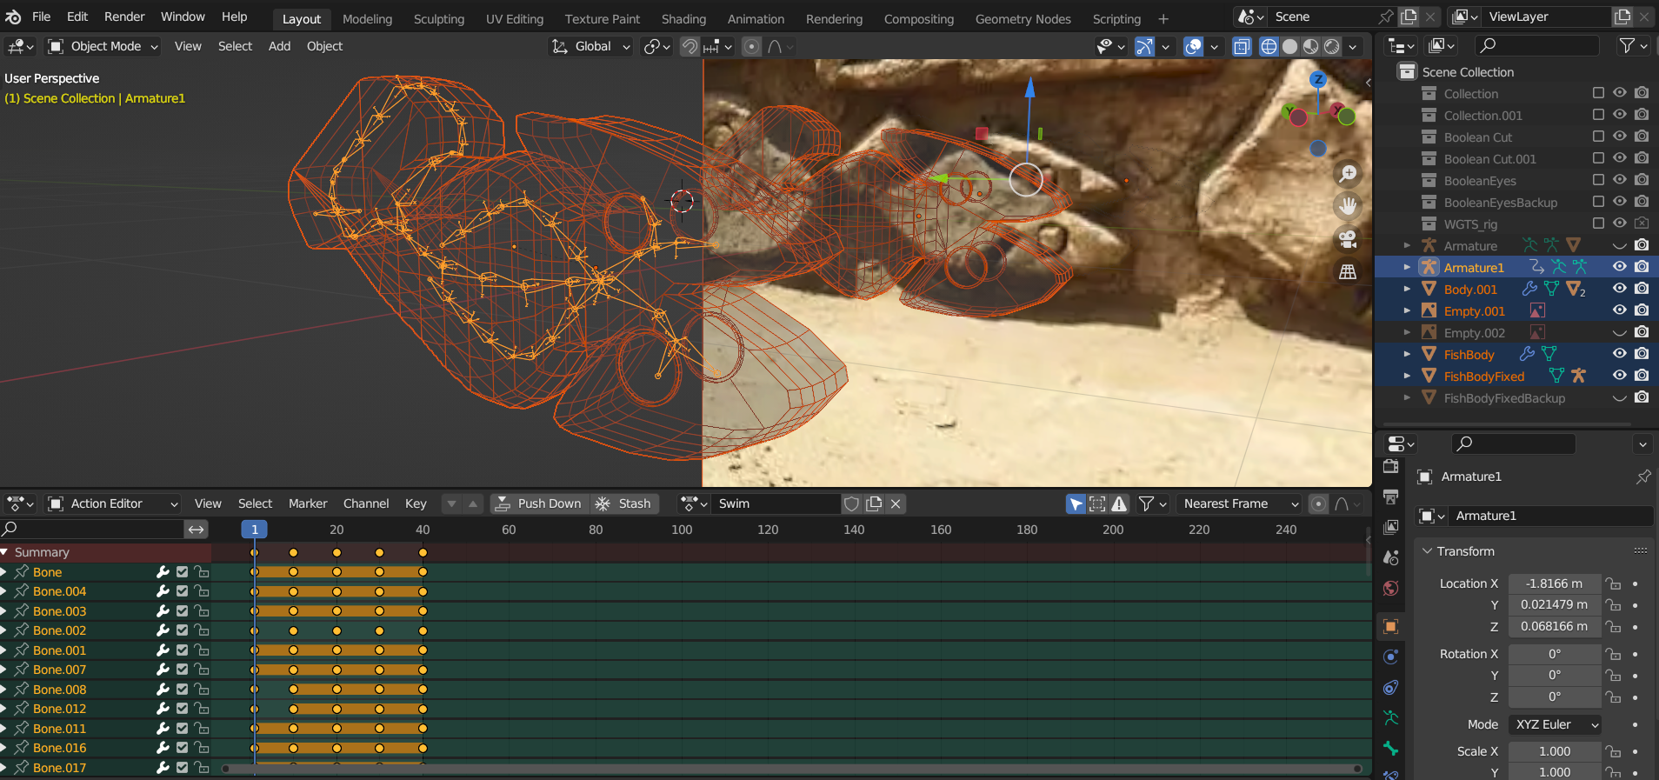Hide FishBody in viewport via eye
The height and width of the screenshot is (780, 1659).
[x=1619, y=354]
